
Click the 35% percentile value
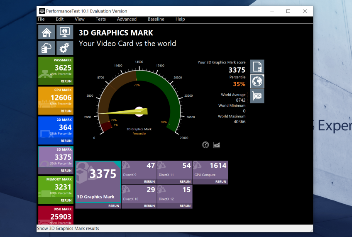[x=239, y=84]
